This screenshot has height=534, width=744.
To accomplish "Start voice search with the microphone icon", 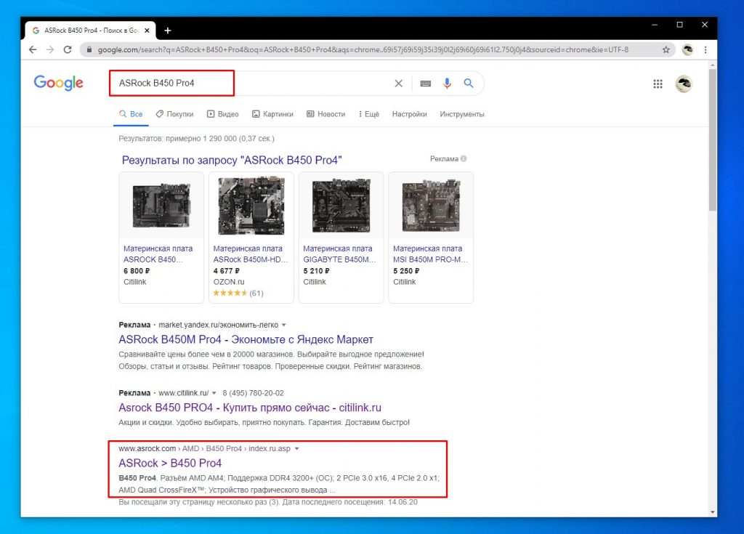I will (447, 84).
